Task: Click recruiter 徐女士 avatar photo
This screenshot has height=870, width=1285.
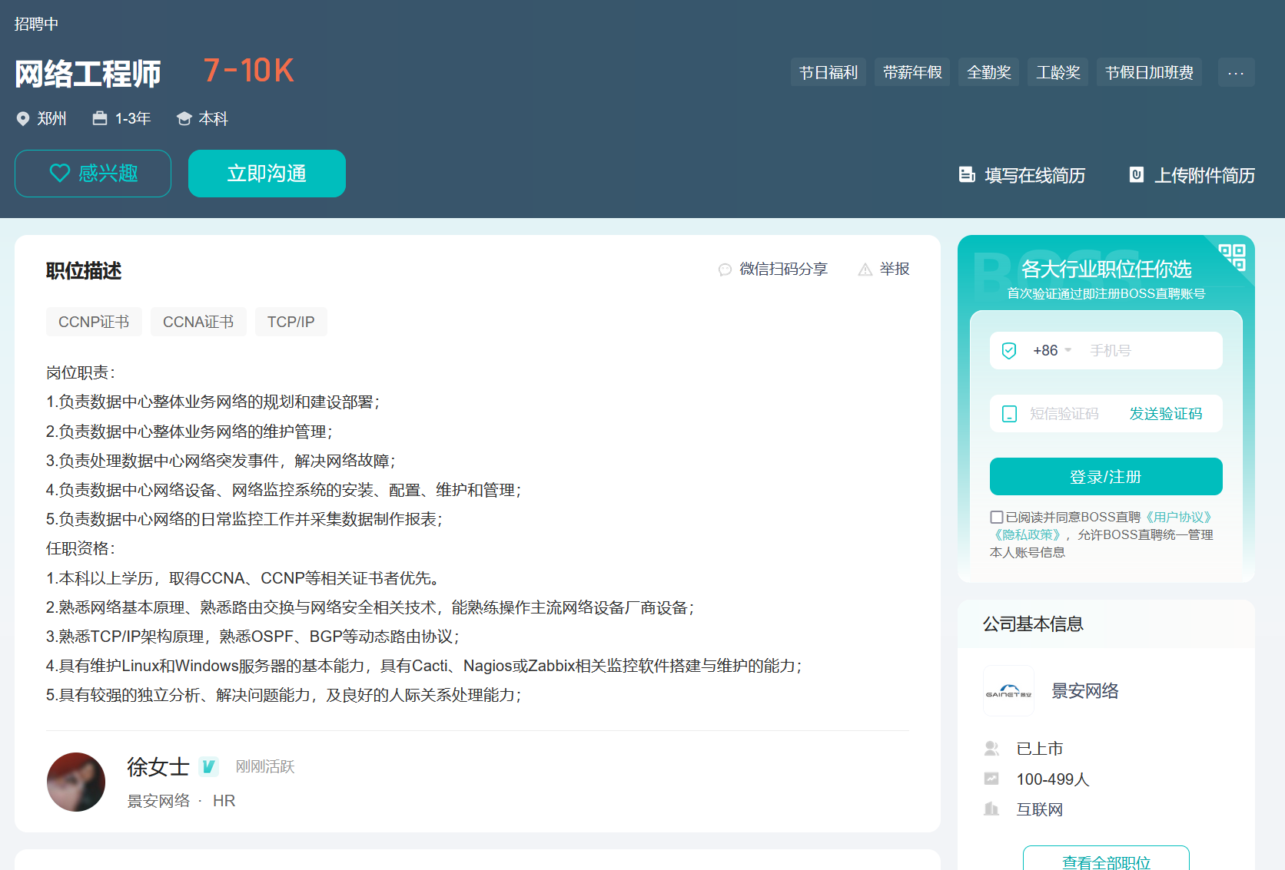Action: click(76, 782)
